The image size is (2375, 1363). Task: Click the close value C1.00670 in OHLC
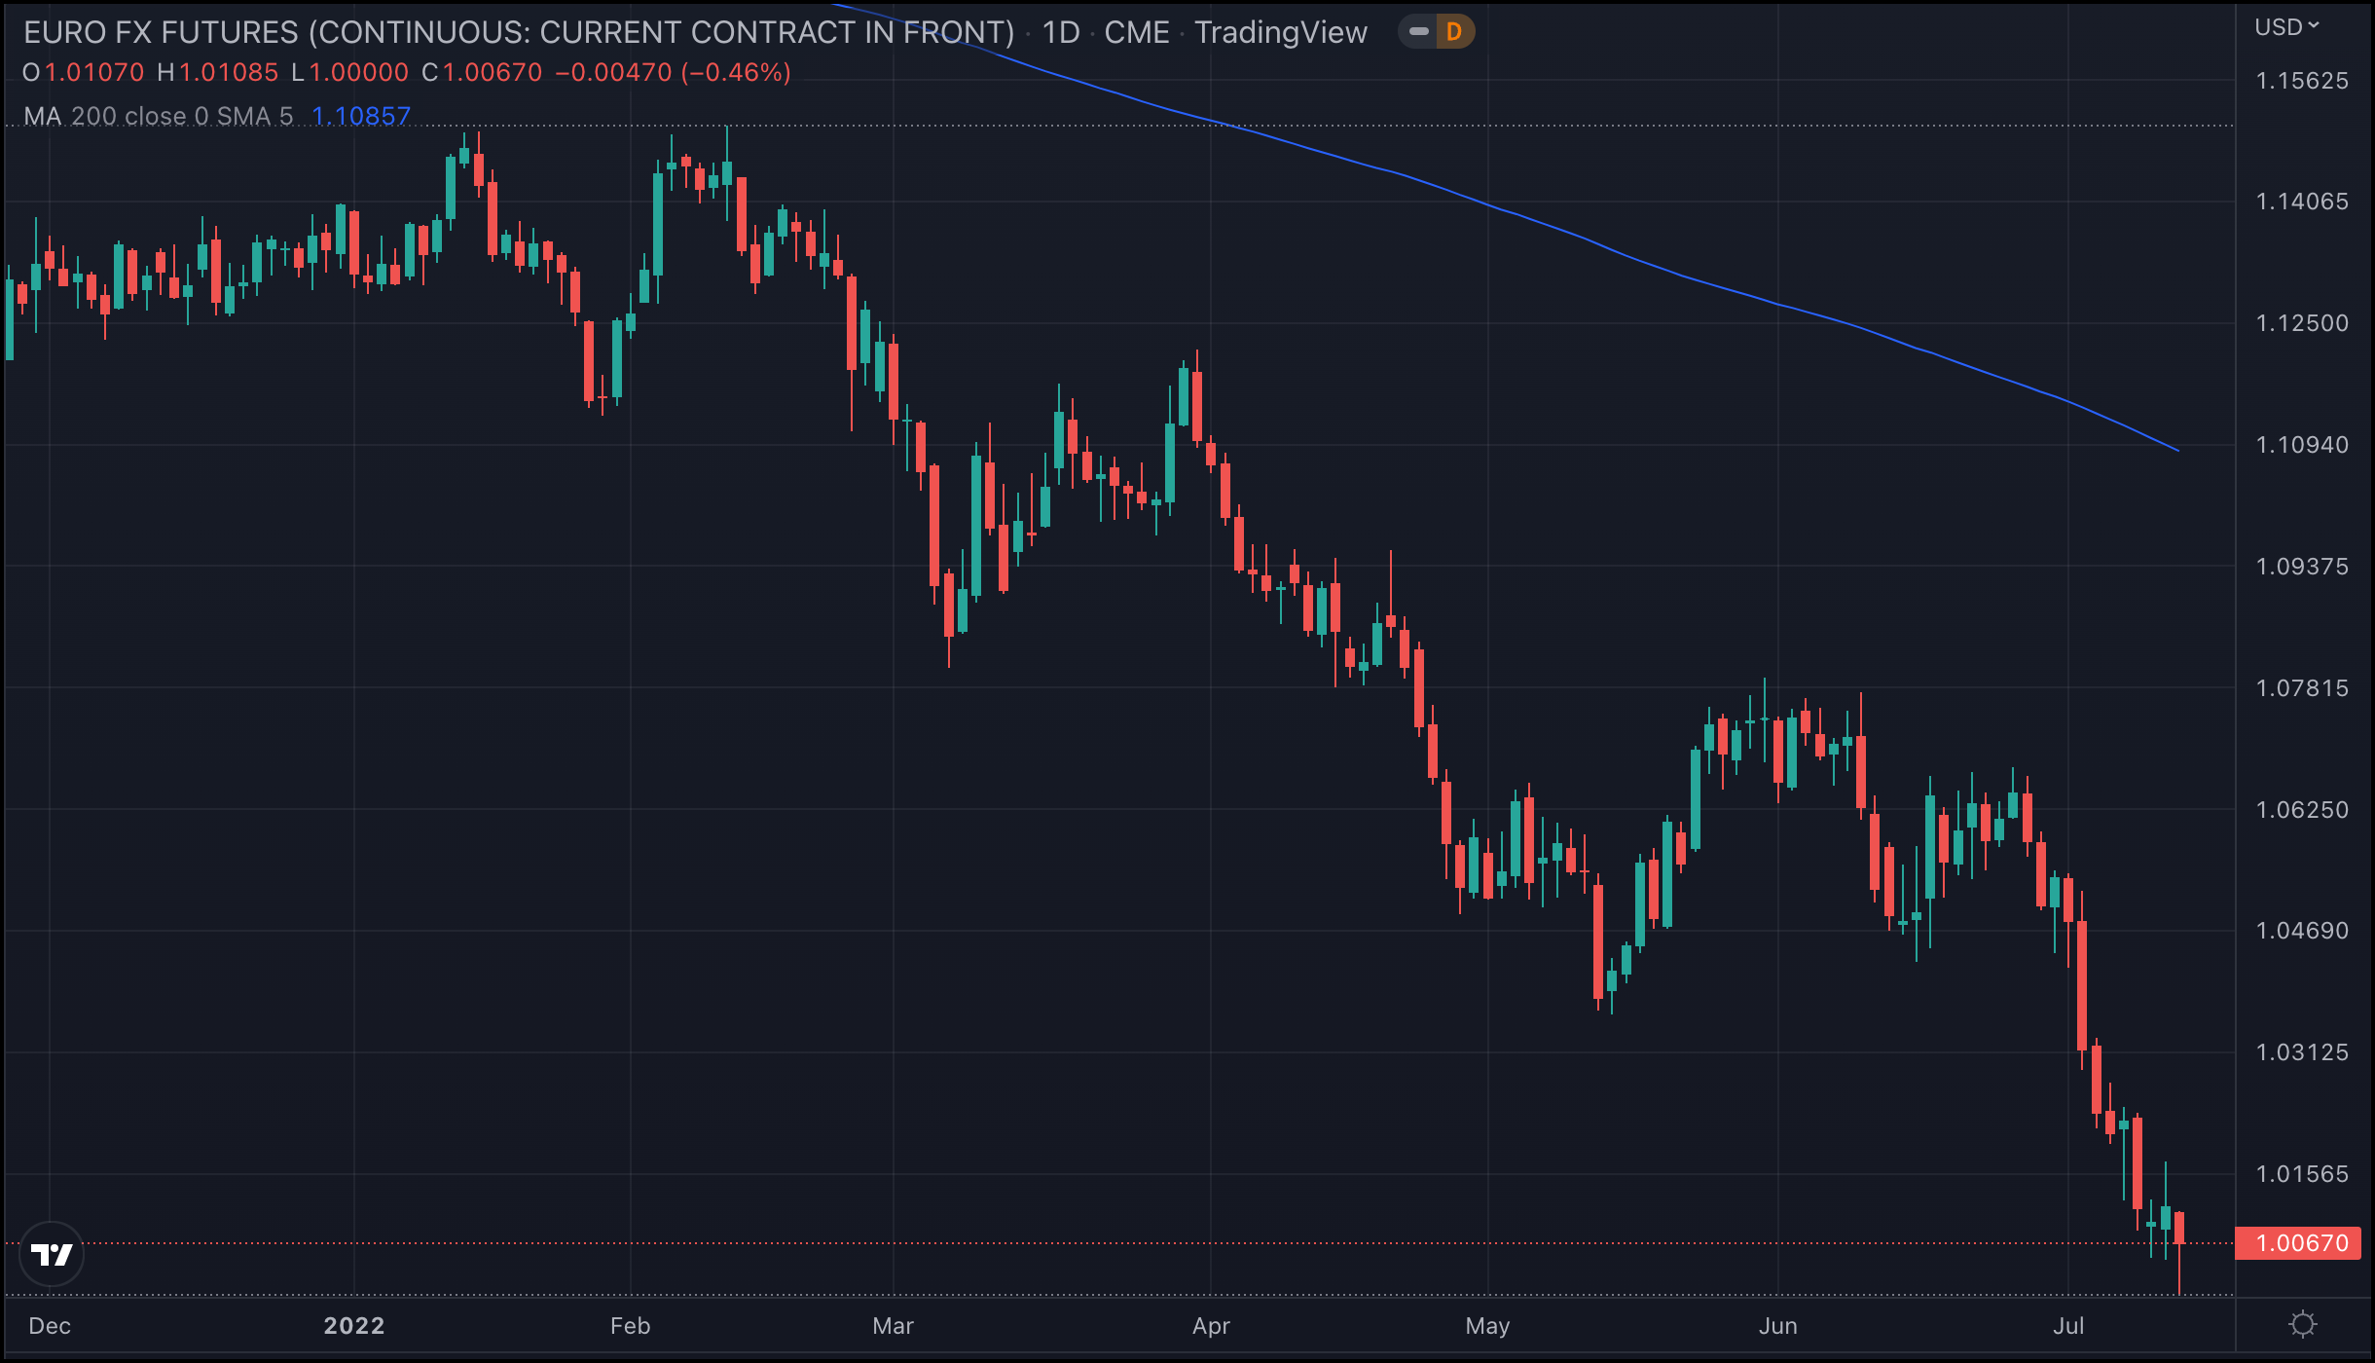[x=482, y=73]
